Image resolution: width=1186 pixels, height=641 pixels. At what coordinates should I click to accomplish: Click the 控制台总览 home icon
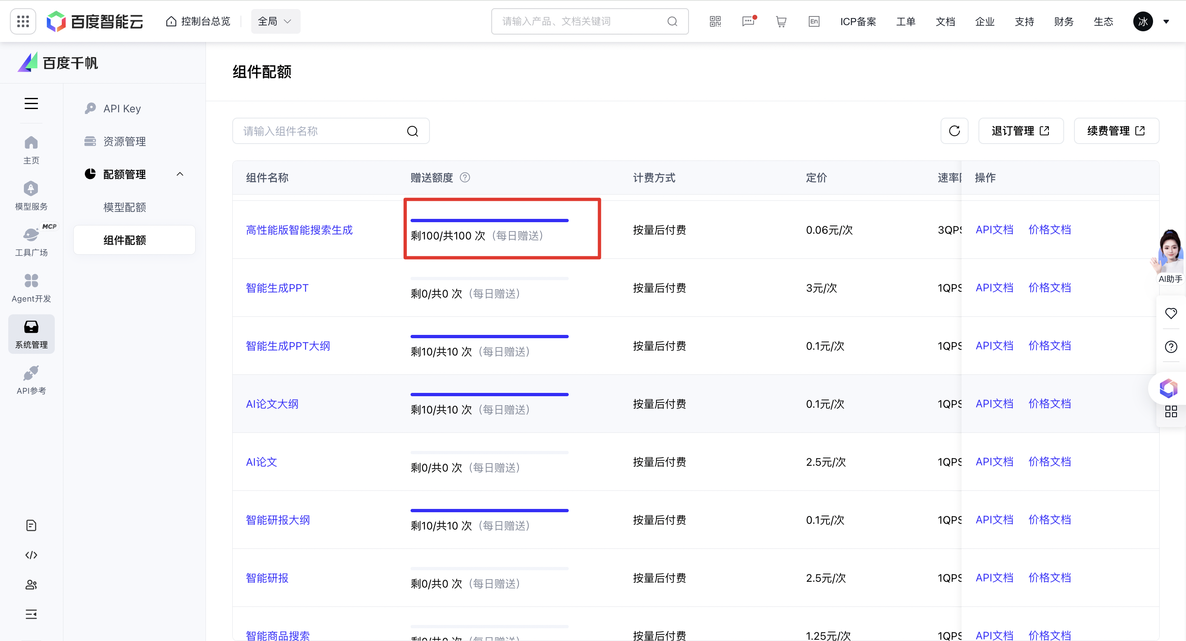tap(171, 21)
